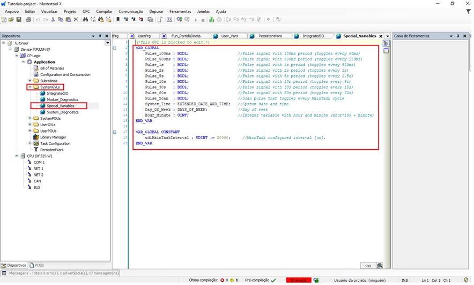This screenshot has height=285, width=474.
Task: Open the Compilar menu
Action: coord(104,11)
